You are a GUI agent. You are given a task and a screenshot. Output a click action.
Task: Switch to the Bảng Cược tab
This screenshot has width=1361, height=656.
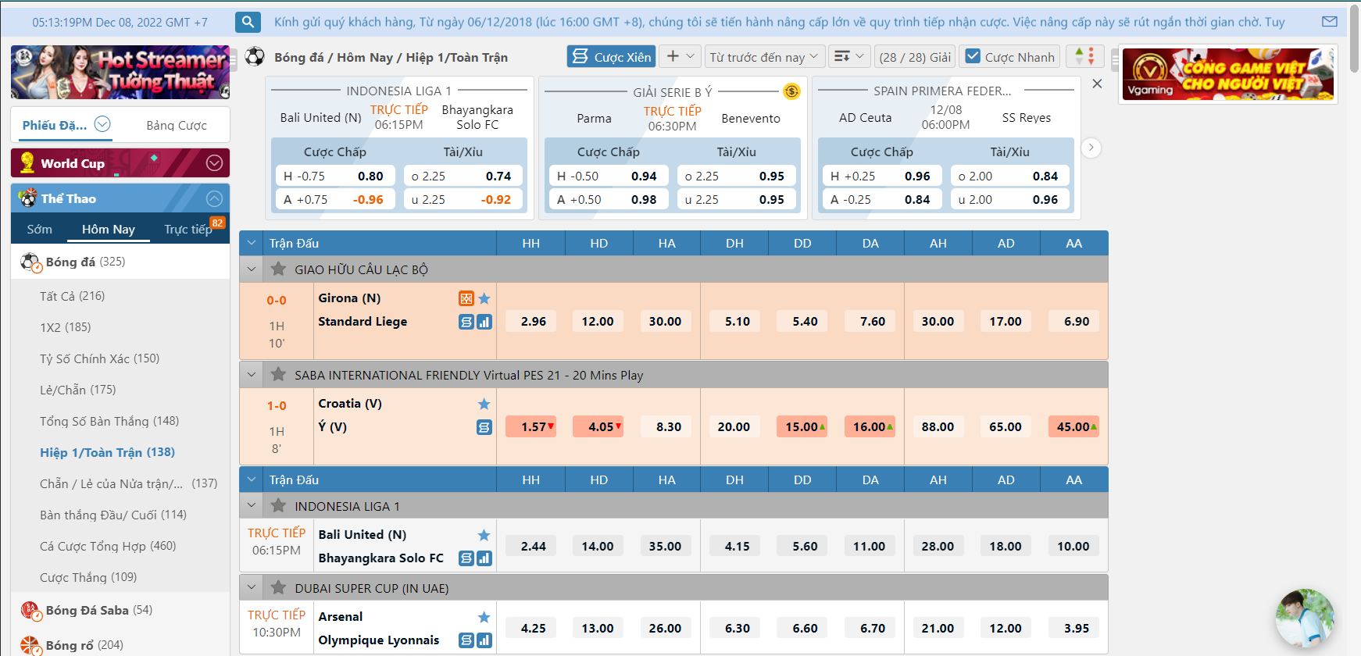tap(177, 125)
